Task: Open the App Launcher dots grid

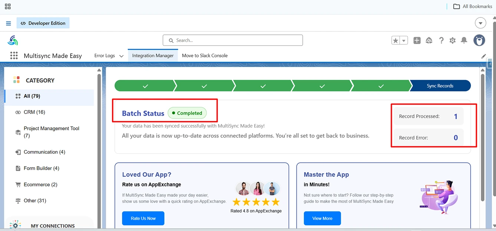Action: point(14,56)
